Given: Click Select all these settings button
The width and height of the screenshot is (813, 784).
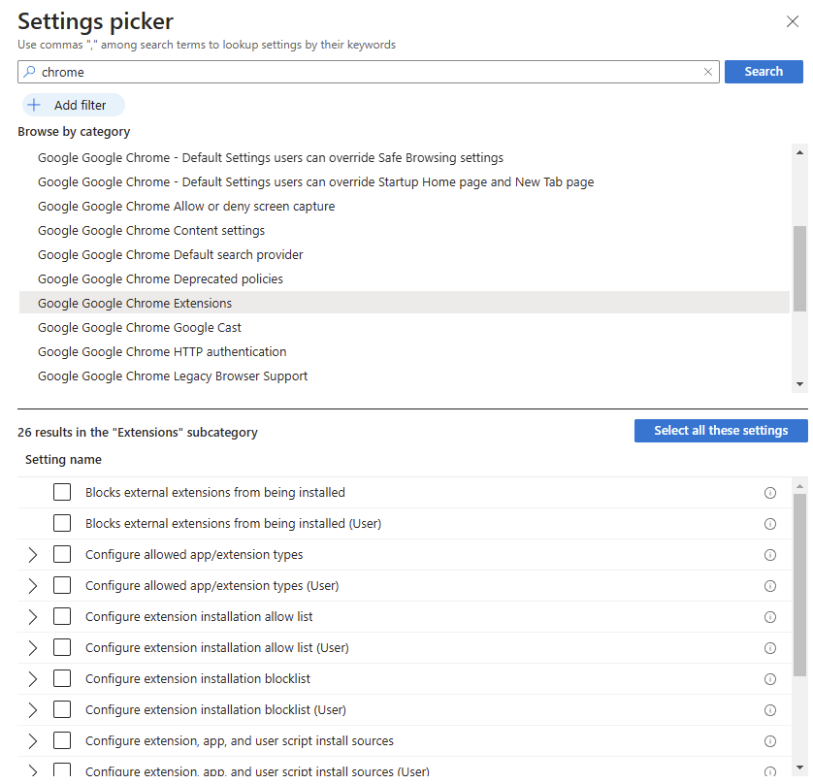Looking at the screenshot, I should pos(721,431).
